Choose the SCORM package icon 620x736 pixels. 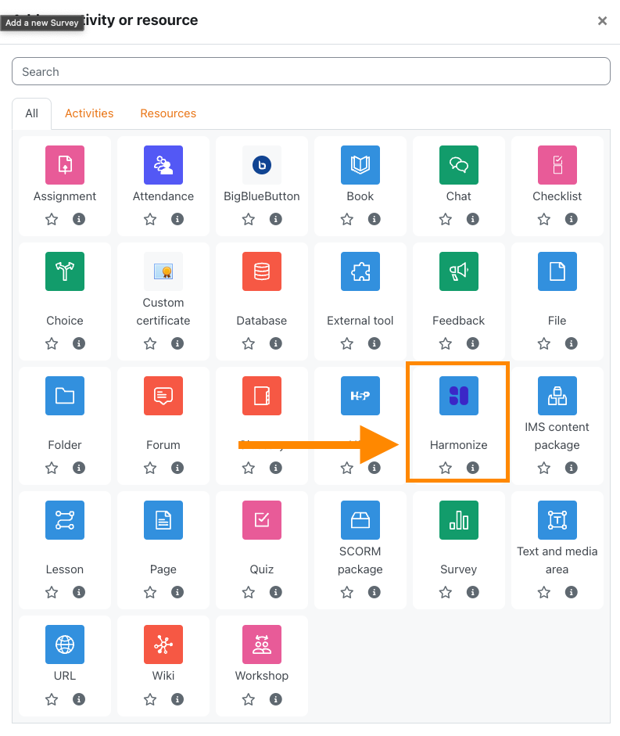click(x=360, y=520)
